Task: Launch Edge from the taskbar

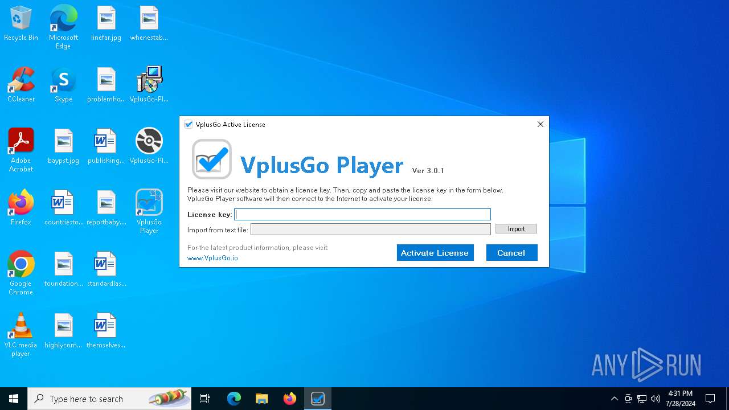Action: tap(234, 399)
